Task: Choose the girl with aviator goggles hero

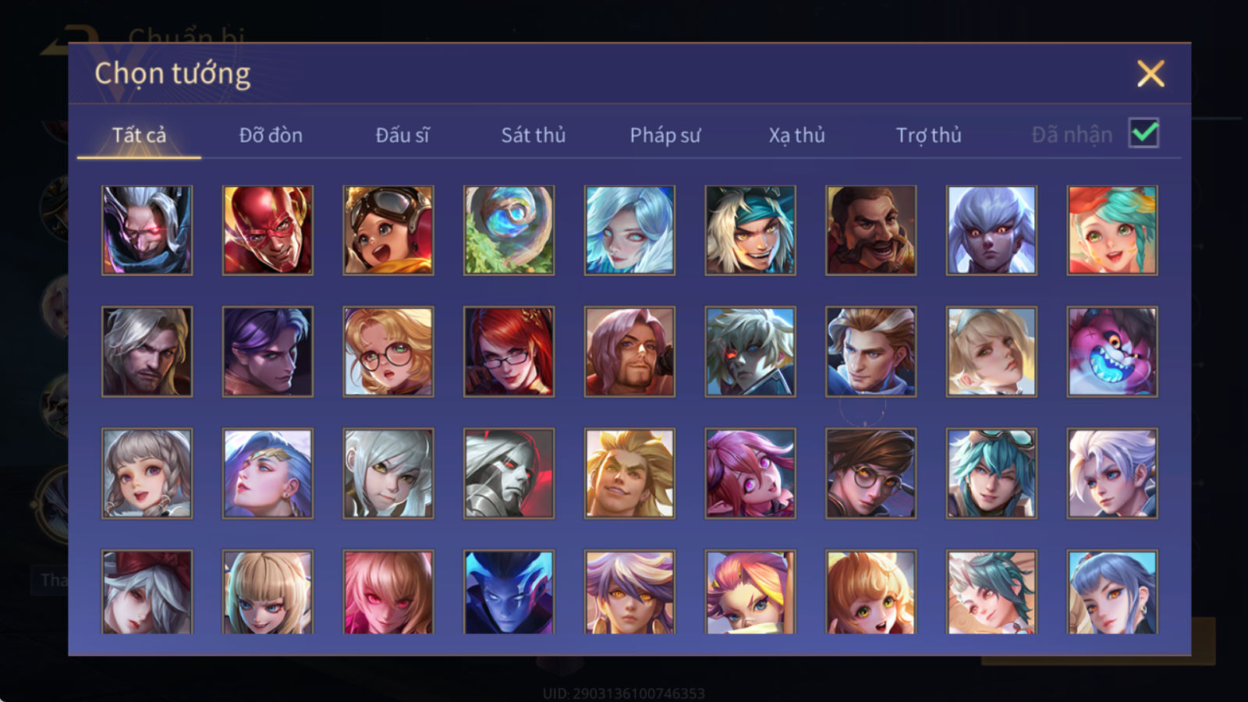Action: pos(388,230)
